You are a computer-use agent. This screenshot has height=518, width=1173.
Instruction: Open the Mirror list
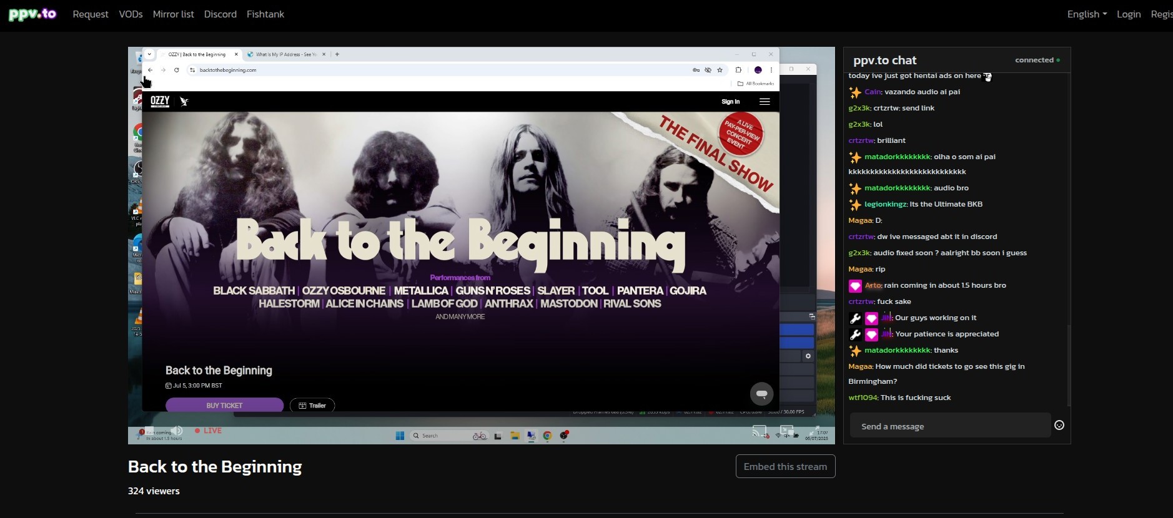[x=173, y=14]
